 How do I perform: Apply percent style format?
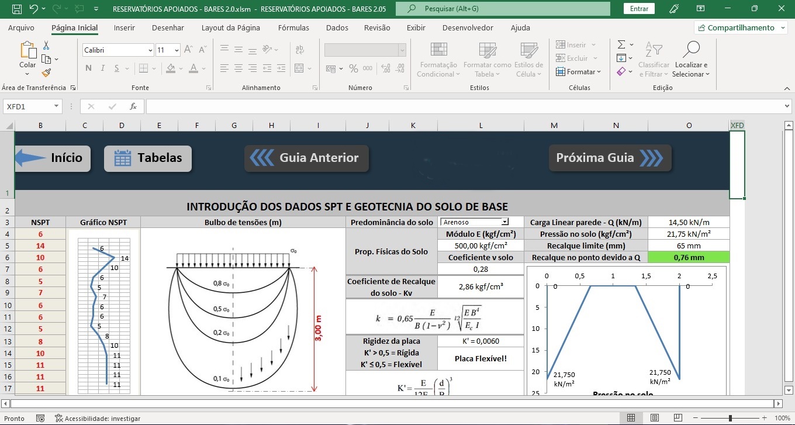coord(353,68)
